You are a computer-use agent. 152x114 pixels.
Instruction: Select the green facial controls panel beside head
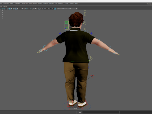[x=66, y=25]
